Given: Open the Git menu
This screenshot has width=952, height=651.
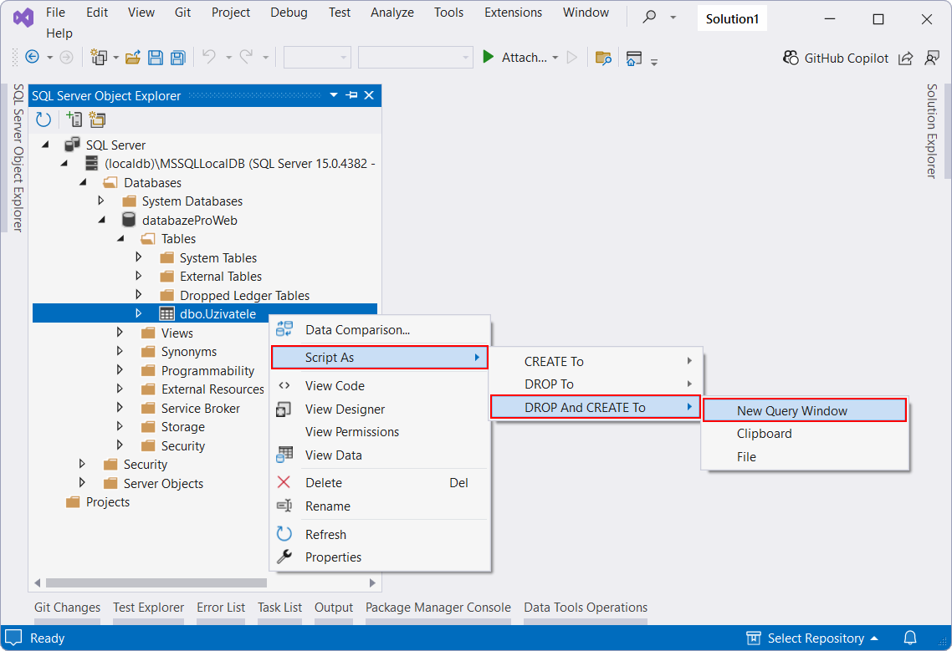Looking at the screenshot, I should [182, 13].
